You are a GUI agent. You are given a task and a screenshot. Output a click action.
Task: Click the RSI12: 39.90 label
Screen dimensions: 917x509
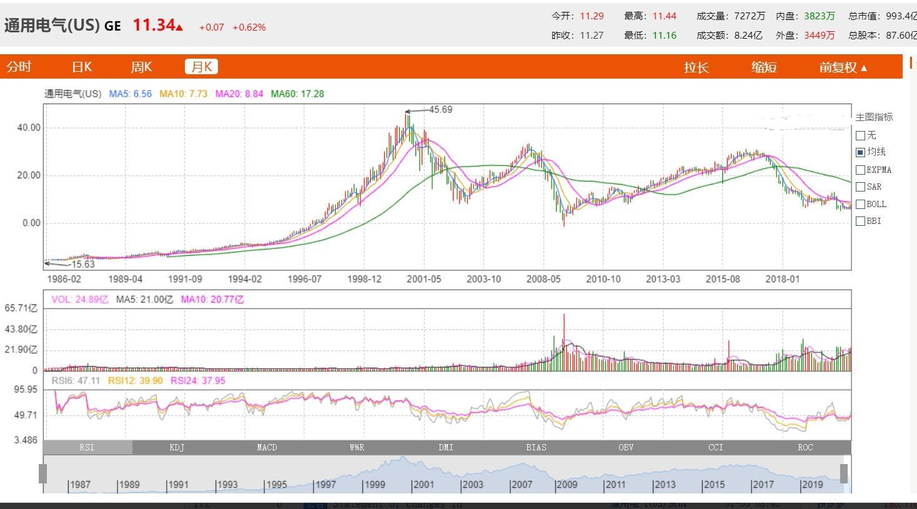(136, 381)
